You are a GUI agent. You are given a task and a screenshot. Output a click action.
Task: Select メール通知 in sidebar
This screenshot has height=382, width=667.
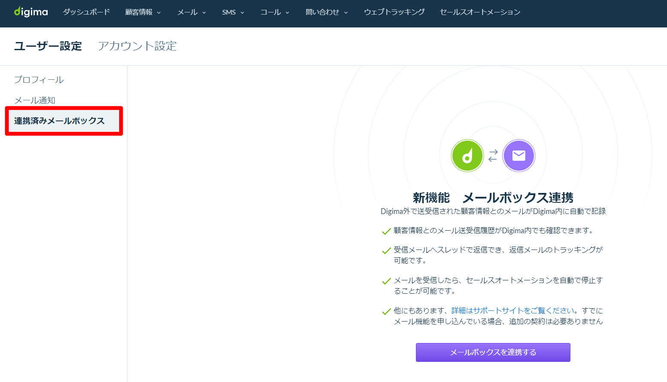[35, 100]
